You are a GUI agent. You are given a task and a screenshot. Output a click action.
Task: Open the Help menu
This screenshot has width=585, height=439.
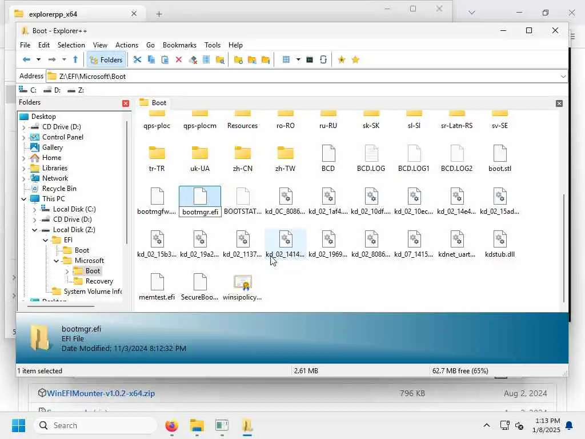pos(235,45)
